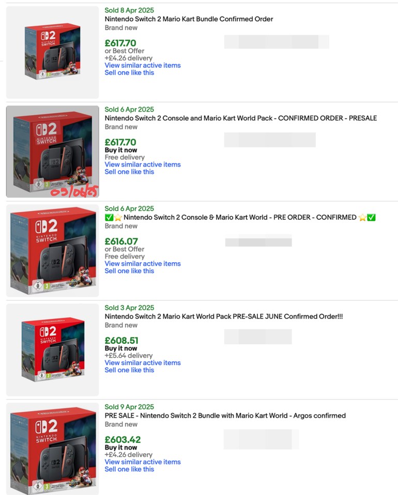The image size is (398, 495).
Task: Open the Argos confirmed listing's product image
Action: point(53,449)
